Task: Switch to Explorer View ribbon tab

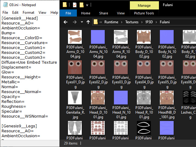Action: tap(121, 13)
